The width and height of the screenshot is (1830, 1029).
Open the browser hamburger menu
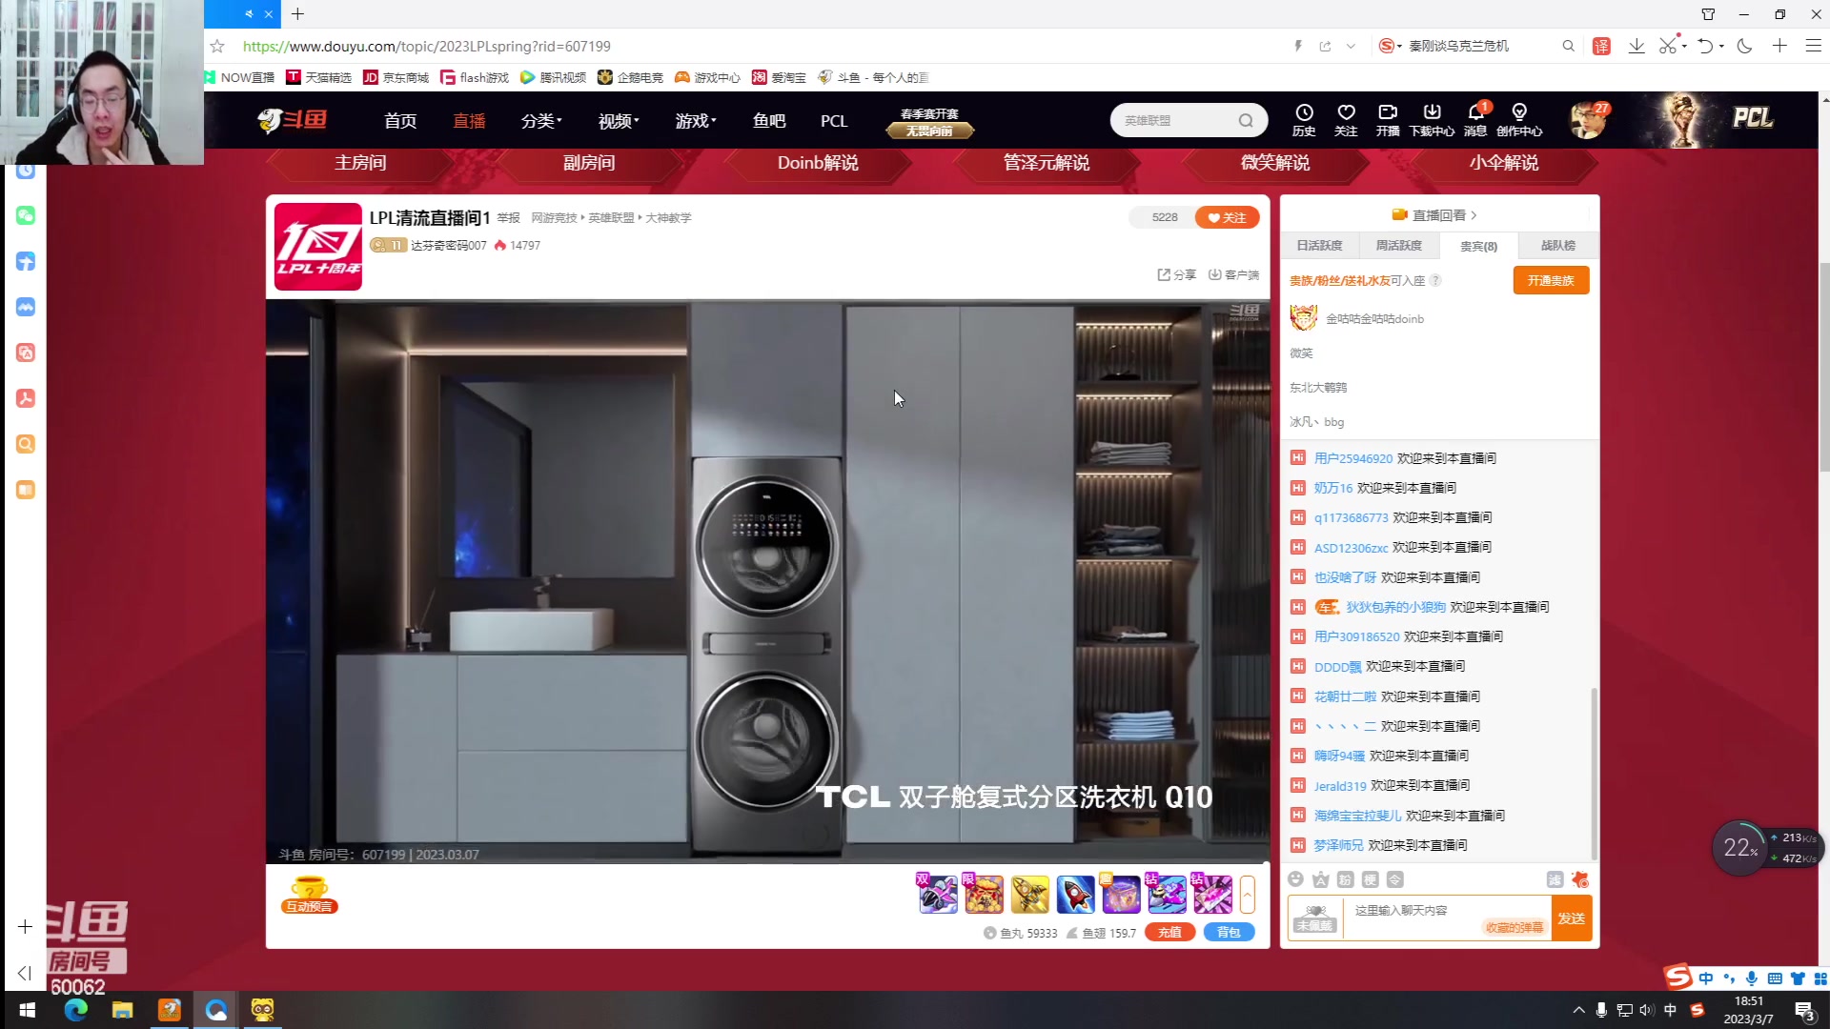click(x=1814, y=46)
